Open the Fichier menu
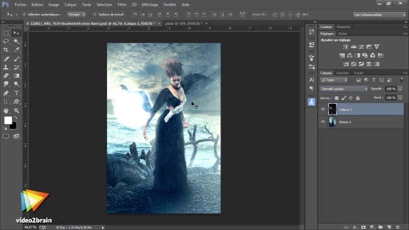409x230 pixels. click(20, 5)
